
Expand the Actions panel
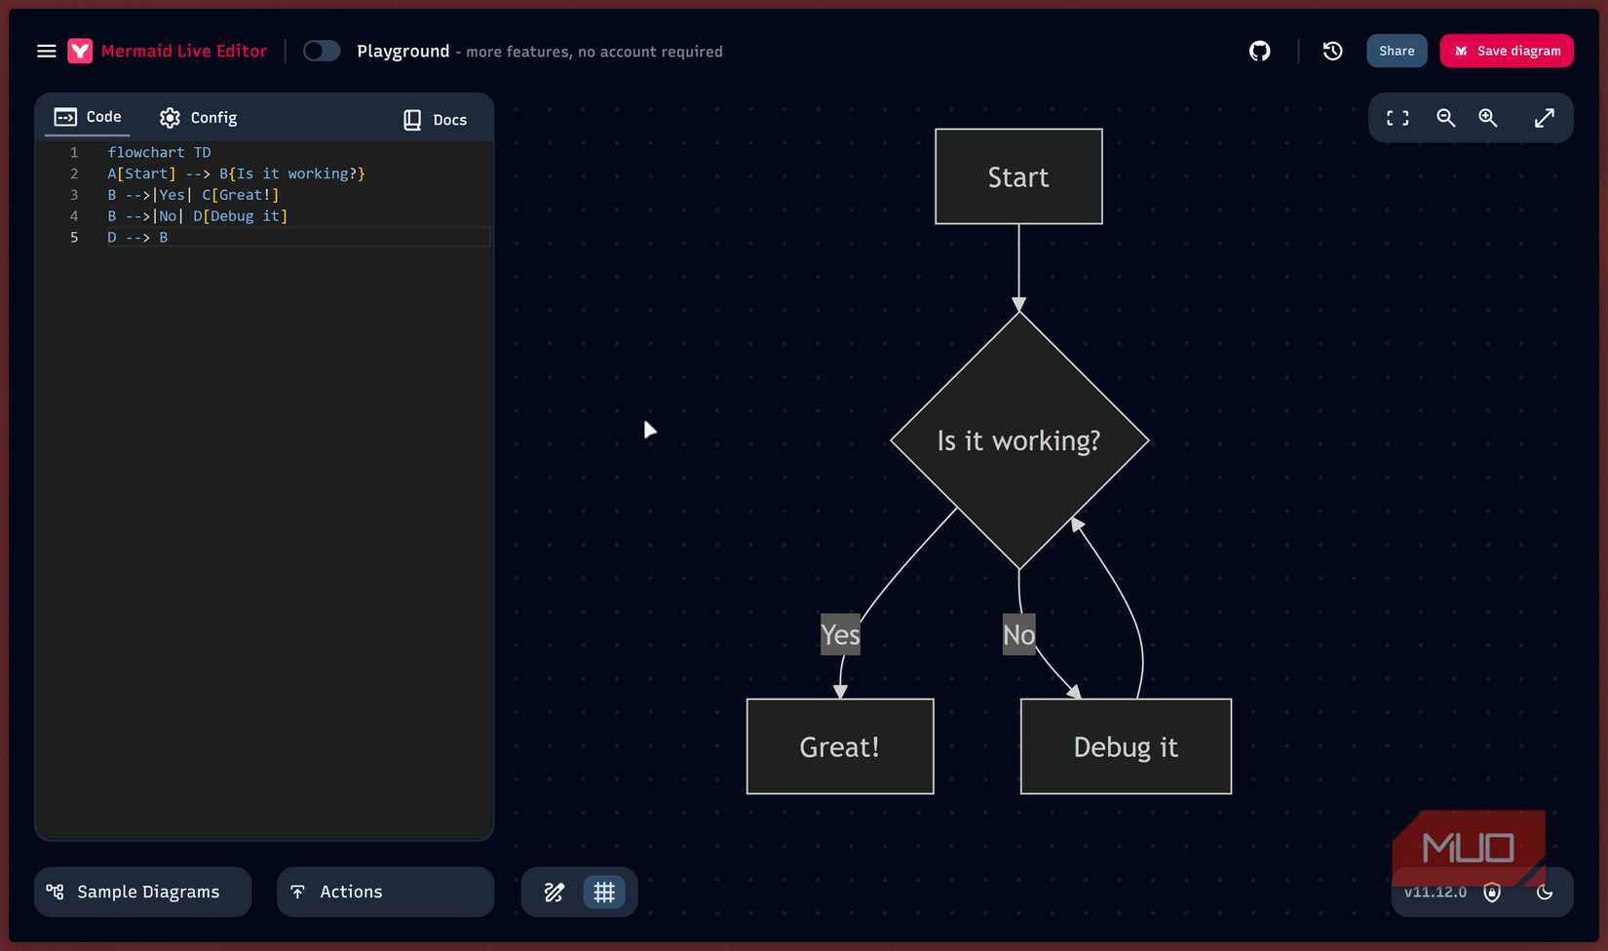386,892
